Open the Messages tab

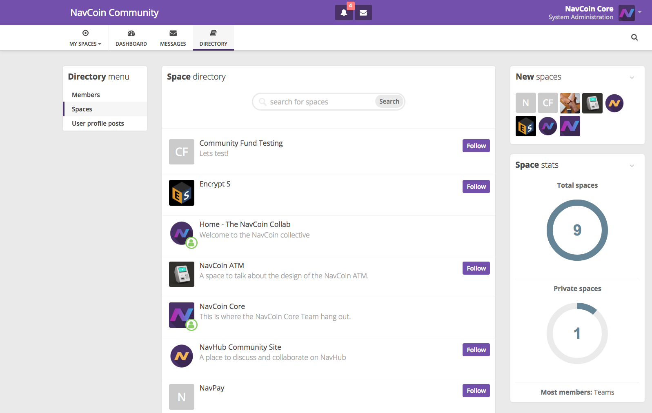point(173,38)
